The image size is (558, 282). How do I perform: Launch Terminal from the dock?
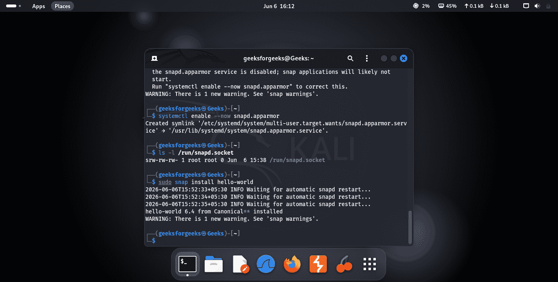(x=187, y=264)
